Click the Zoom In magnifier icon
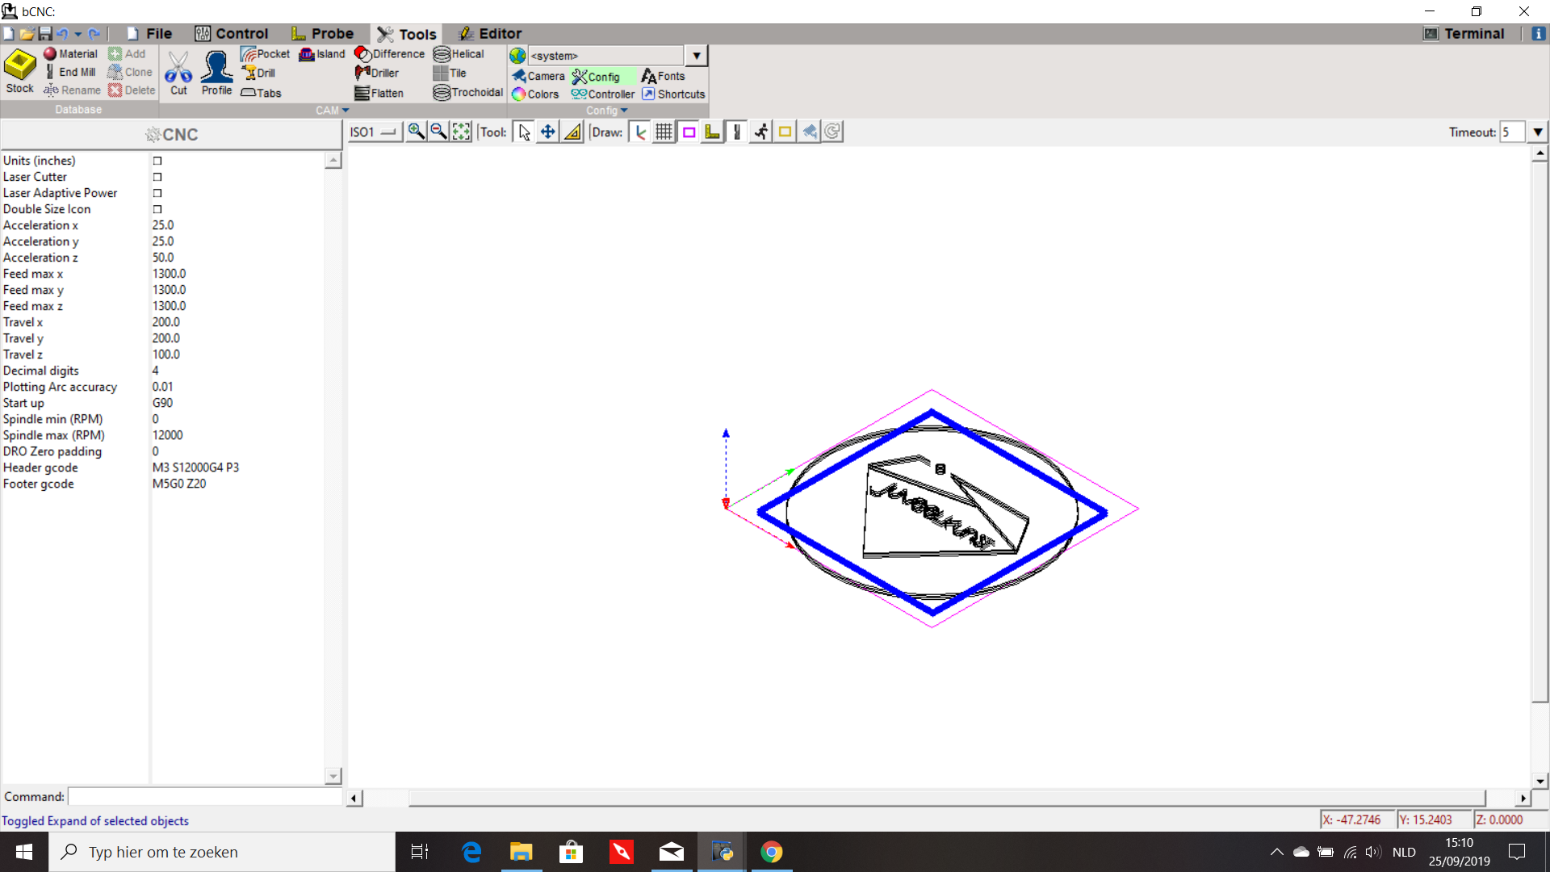Viewport: 1550px width, 872px height. click(415, 131)
